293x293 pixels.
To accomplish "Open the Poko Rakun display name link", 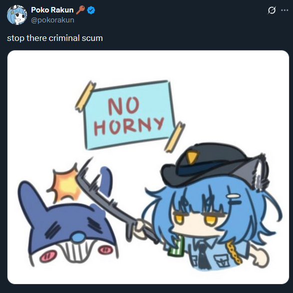I will pyautogui.click(x=52, y=10).
